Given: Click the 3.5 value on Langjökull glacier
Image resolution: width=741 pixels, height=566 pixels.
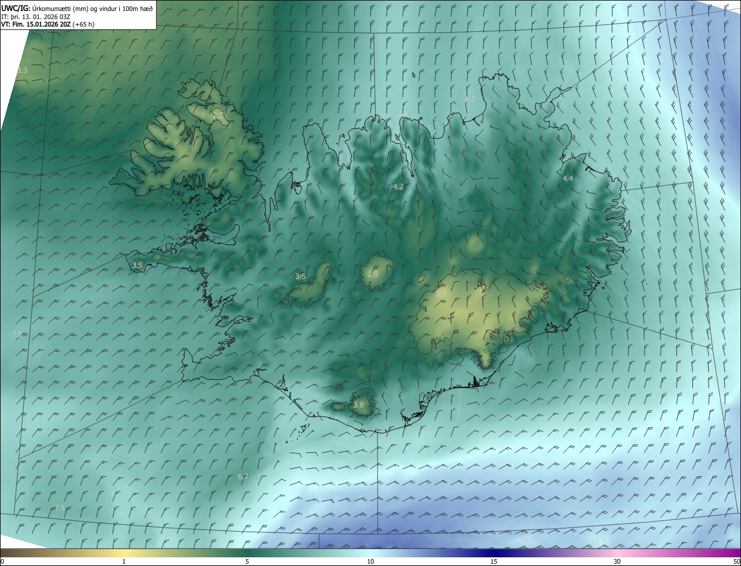Looking at the screenshot, I should (x=300, y=277).
